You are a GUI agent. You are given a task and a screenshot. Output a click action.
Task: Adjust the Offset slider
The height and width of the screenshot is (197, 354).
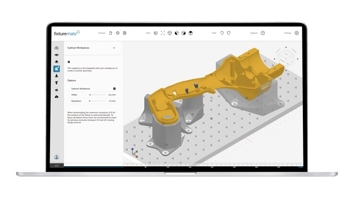tap(97, 95)
